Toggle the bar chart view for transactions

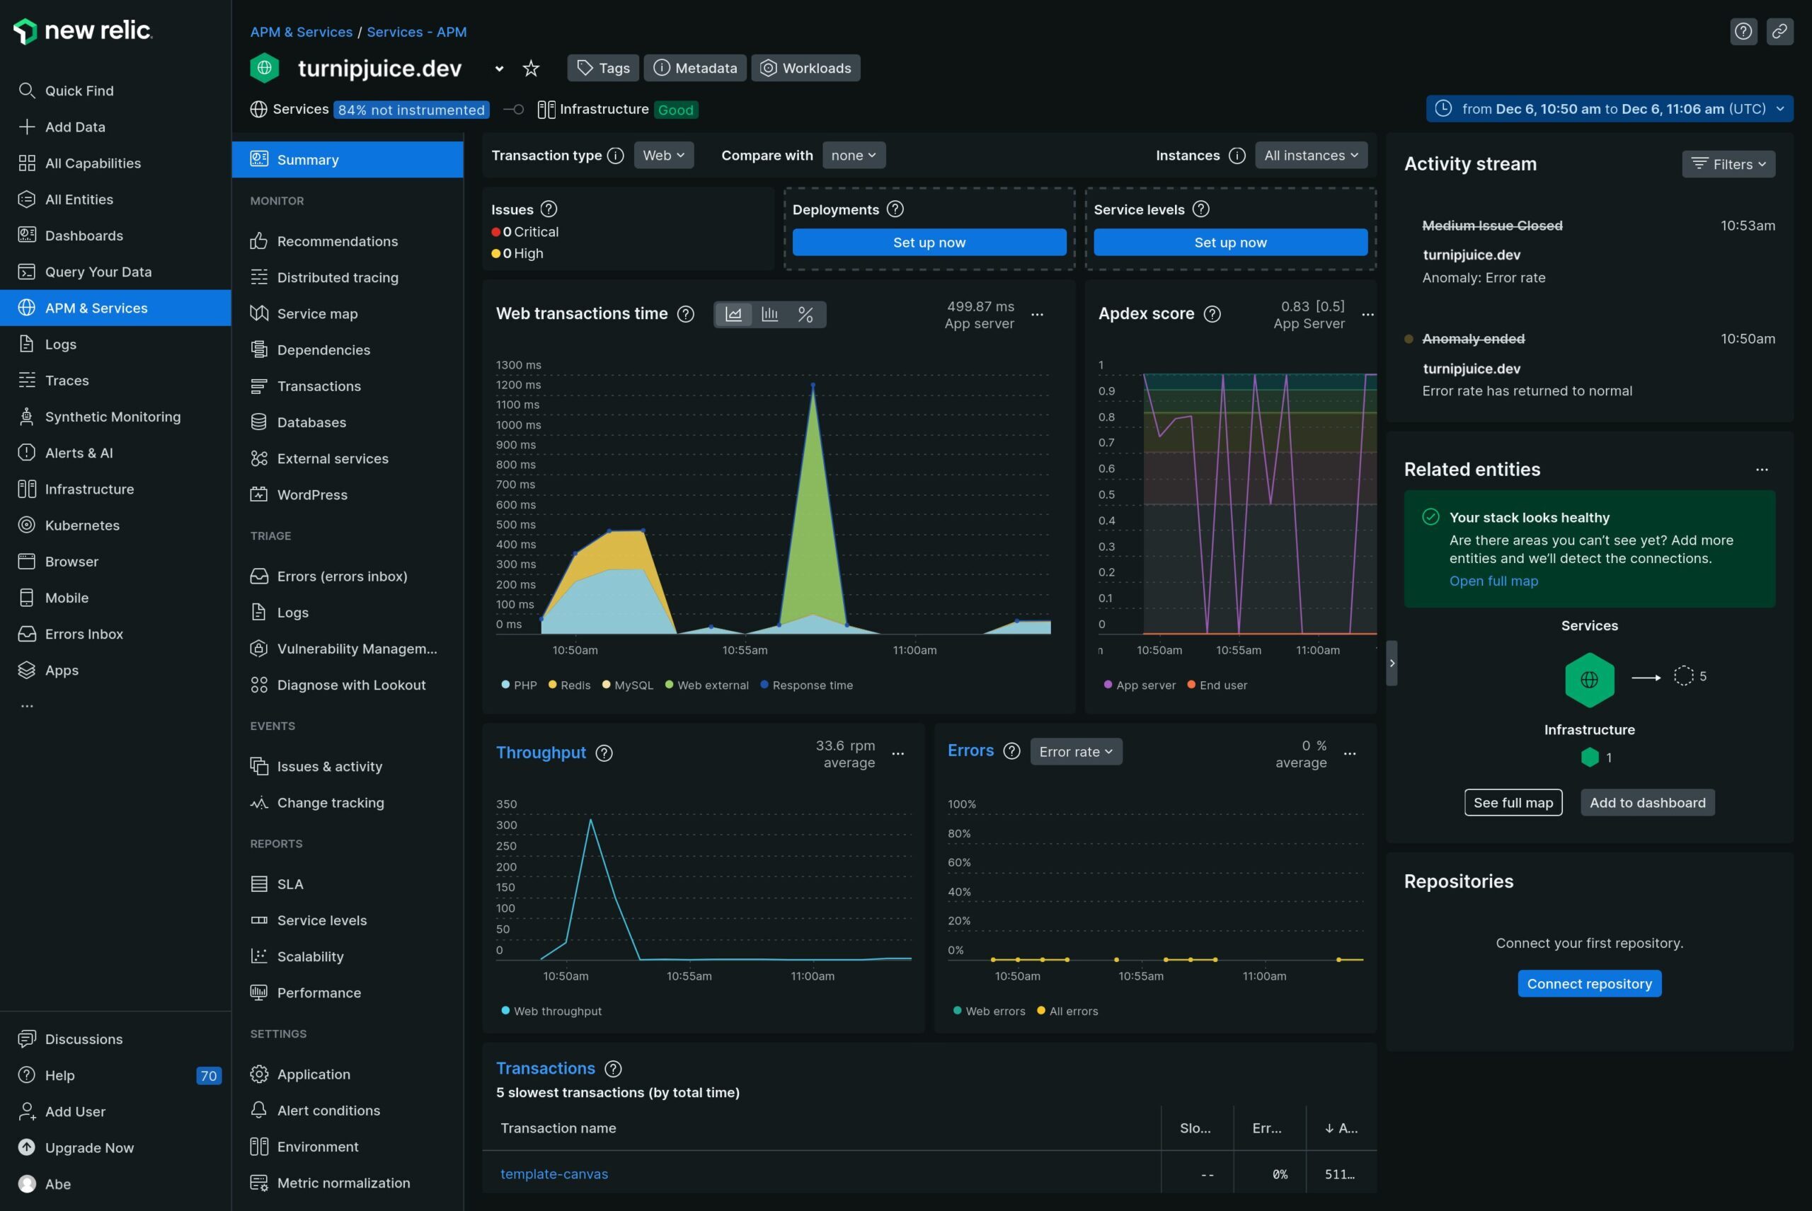tap(768, 313)
